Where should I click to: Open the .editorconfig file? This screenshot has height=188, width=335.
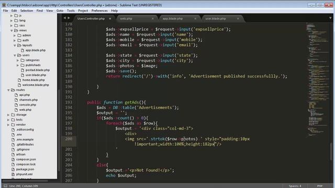[x=25, y=130]
